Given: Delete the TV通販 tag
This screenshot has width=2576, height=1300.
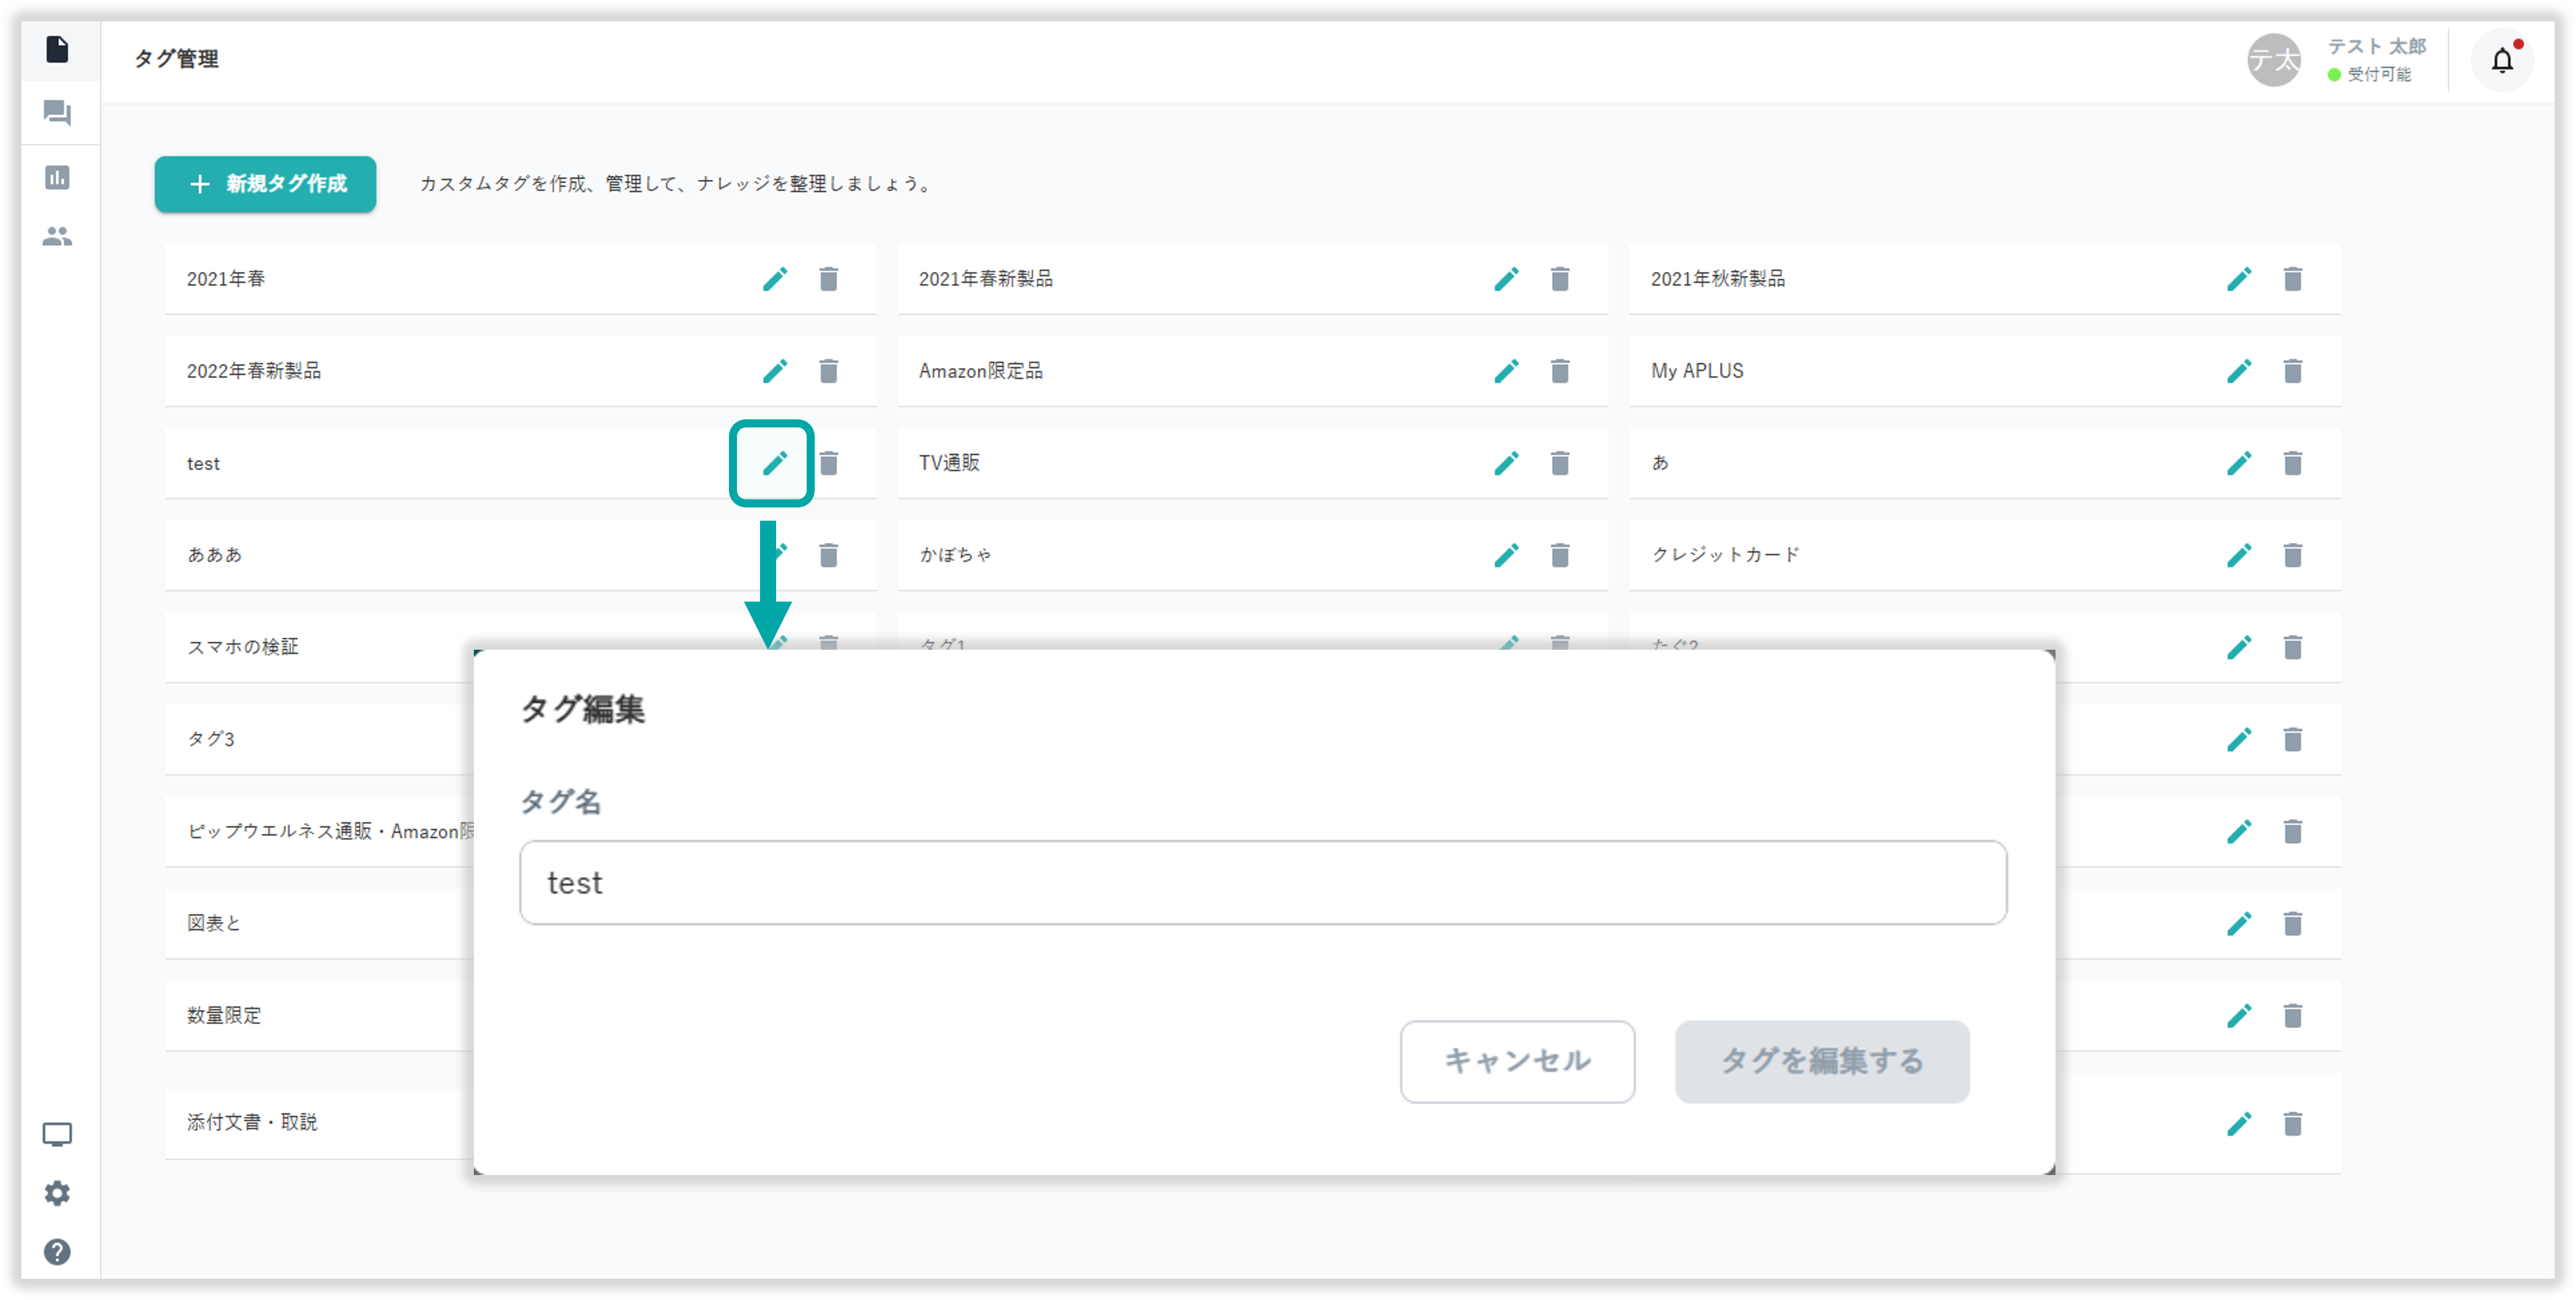Looking at the screenshot, I should pos(1560,463).
